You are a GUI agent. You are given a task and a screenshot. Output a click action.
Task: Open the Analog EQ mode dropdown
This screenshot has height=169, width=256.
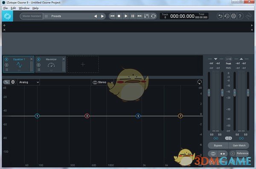click(29, 82)
